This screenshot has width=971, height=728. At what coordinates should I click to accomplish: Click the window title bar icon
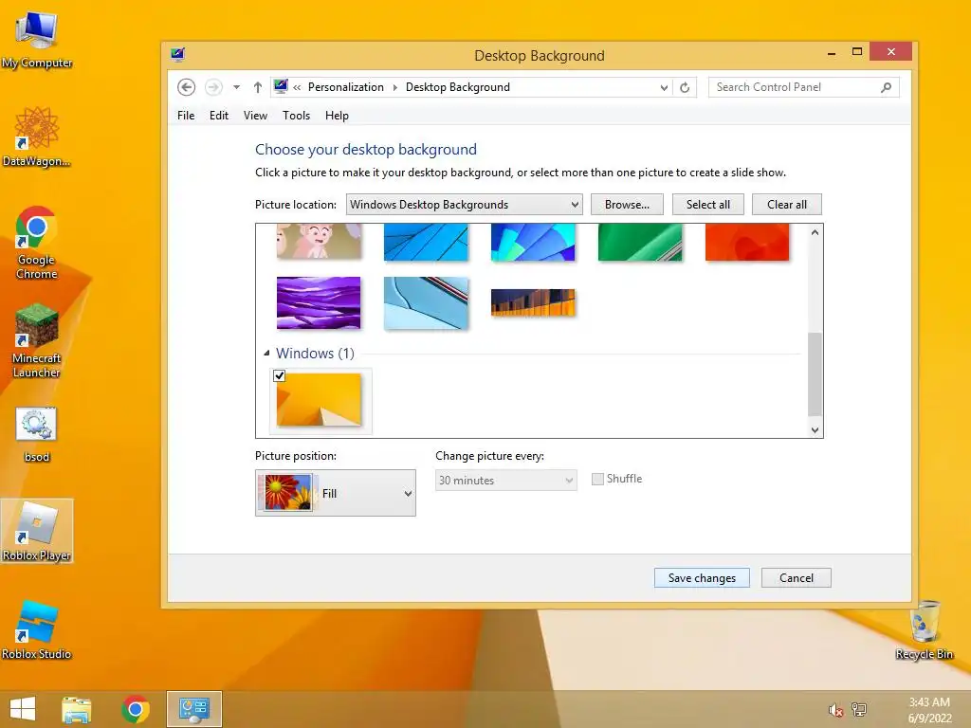click(177, 55)
